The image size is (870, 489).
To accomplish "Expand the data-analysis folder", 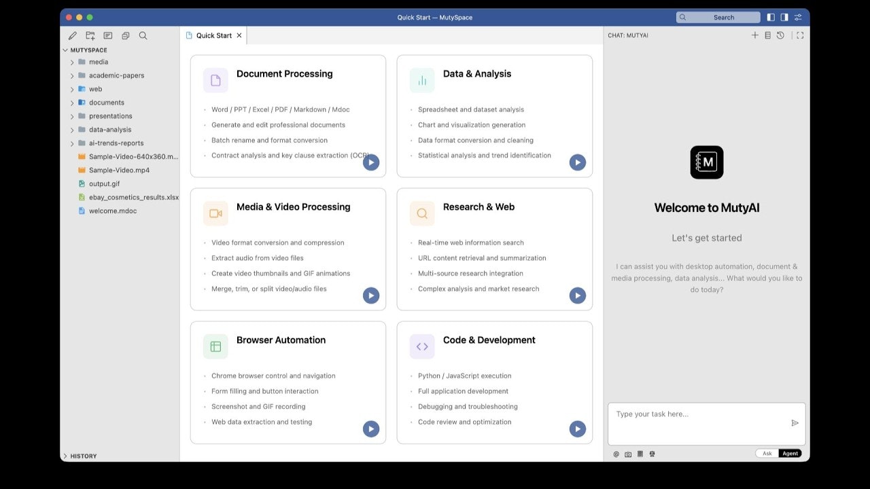I will pyautogui.click(x=72, y=130).
